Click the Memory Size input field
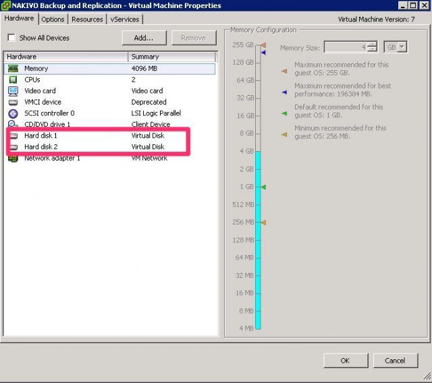This screenshot has width=432, height=383. coord(346,47)
